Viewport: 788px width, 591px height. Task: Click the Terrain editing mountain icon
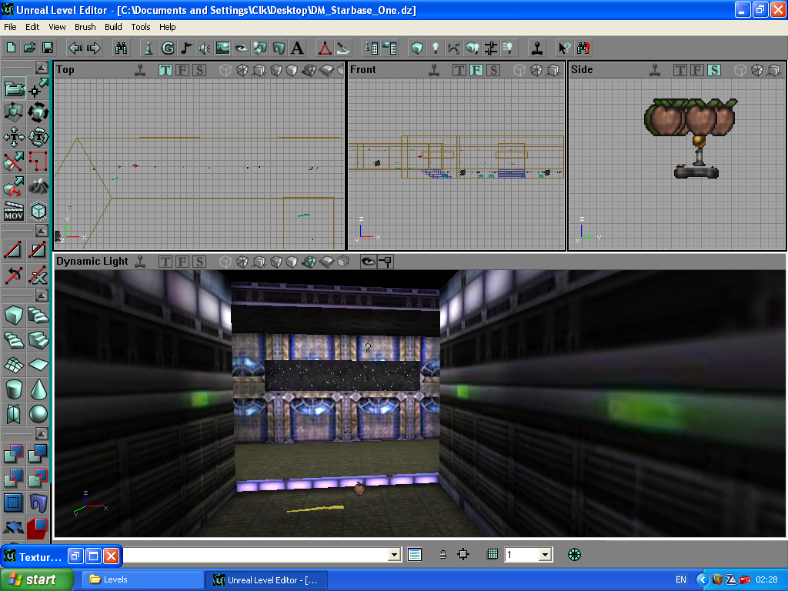[38, 185]
